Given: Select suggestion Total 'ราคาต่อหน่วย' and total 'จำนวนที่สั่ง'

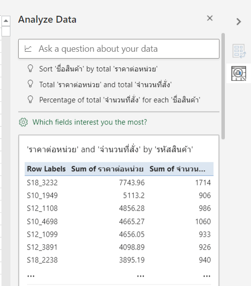Looking at the screenshot, I should tap(106, 85).
